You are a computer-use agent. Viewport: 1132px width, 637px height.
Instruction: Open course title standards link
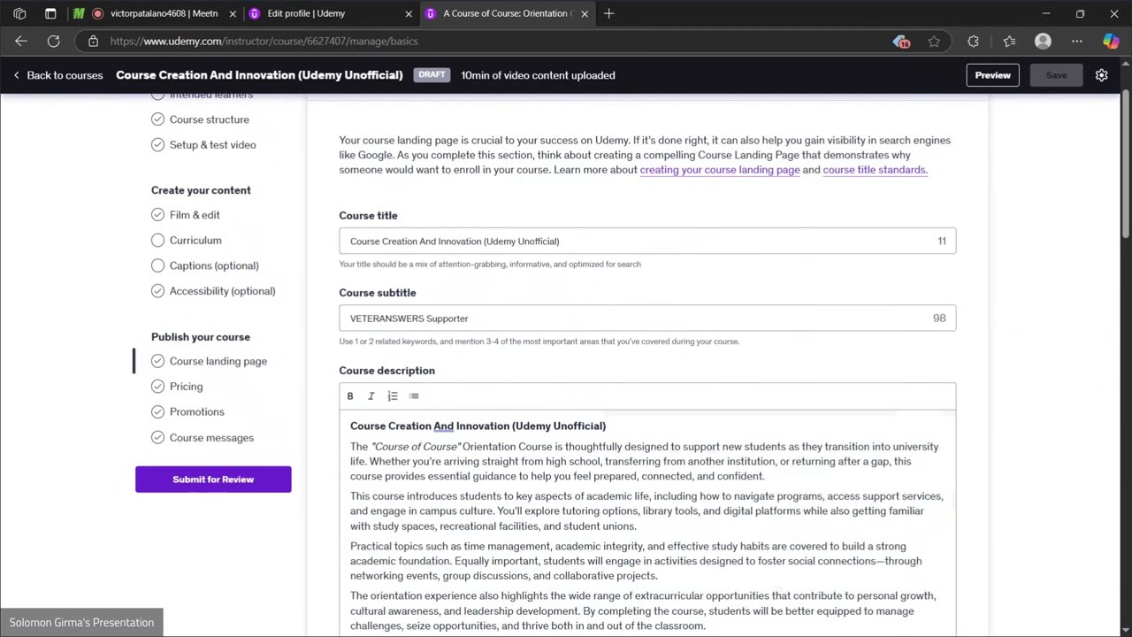pyautogui.click(x=876, y=170)
